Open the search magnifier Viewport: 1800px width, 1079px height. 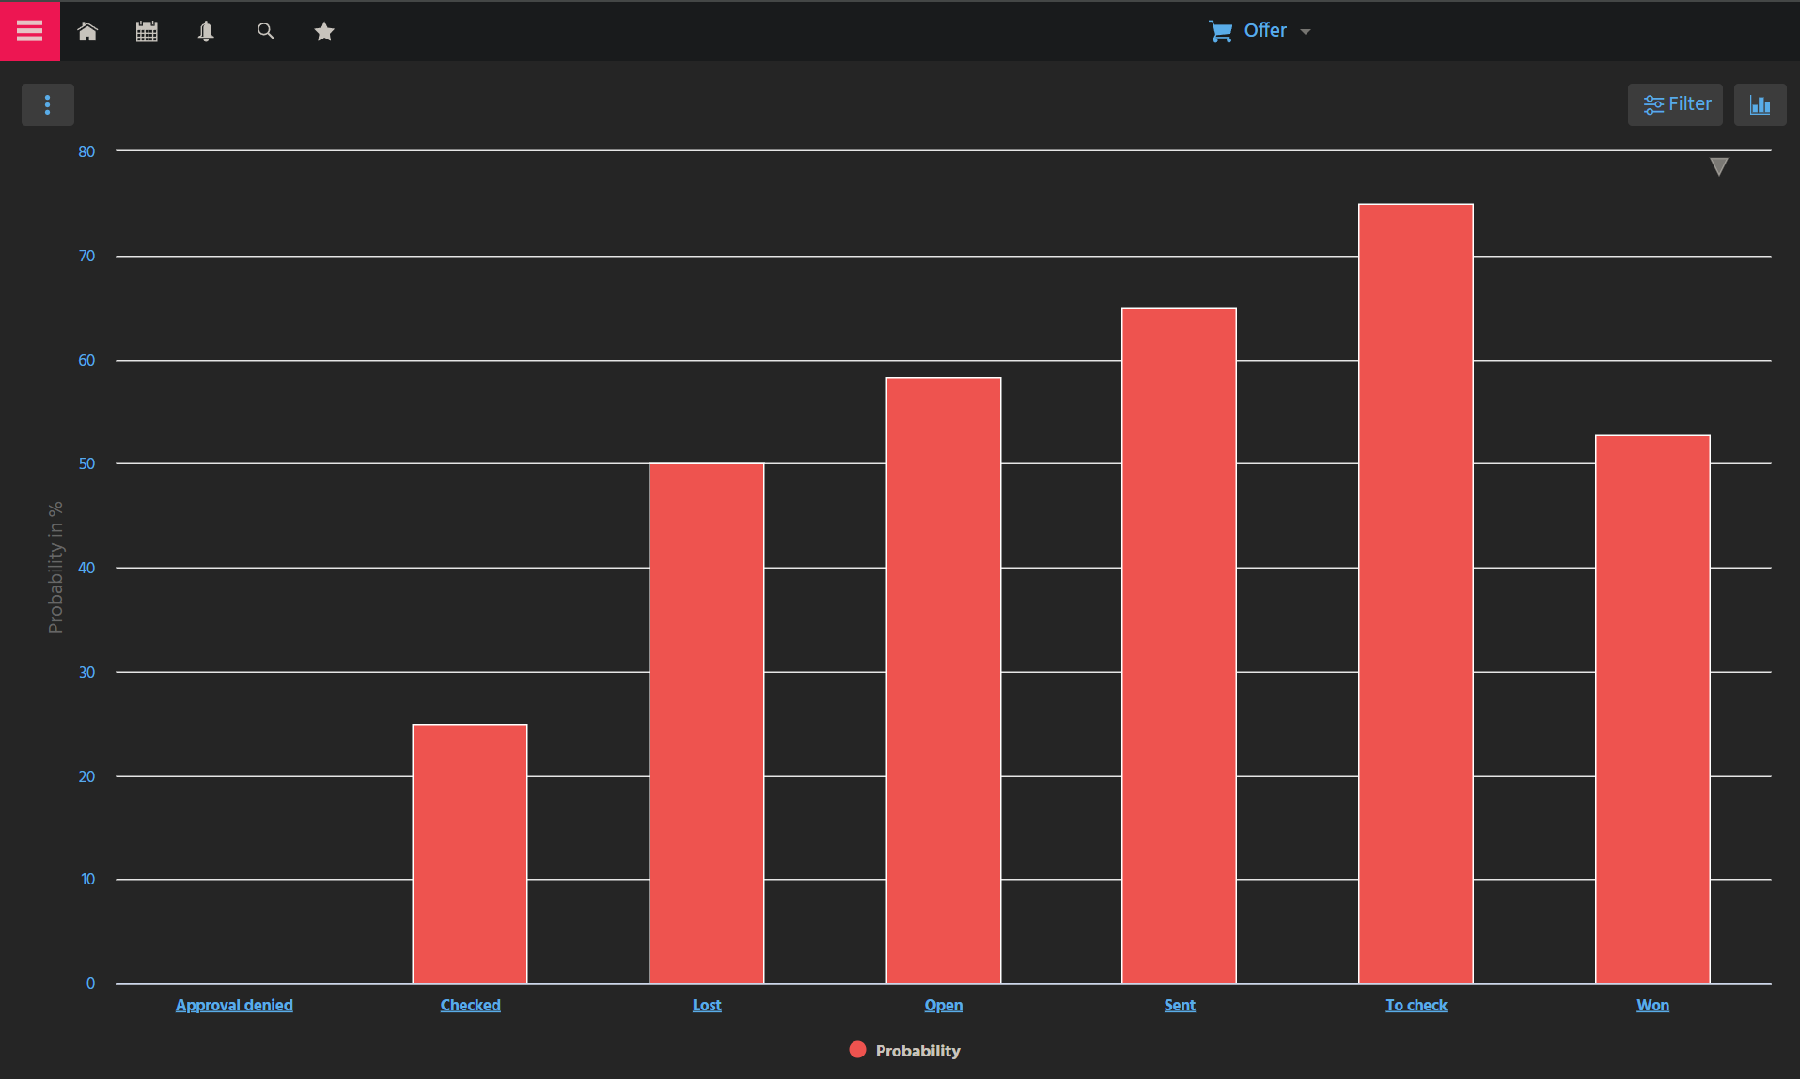click(266, 31)
